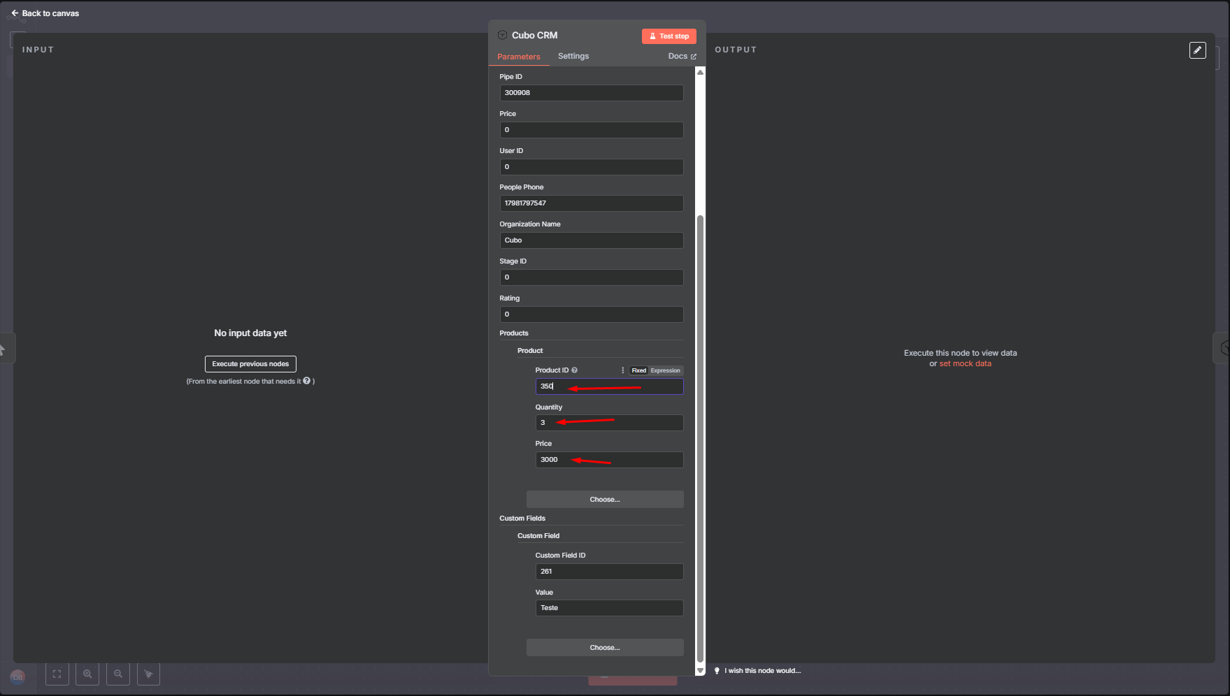Click the tidy-up broom icon
The width and height of the screenshot is (1230, 696).
148,674
